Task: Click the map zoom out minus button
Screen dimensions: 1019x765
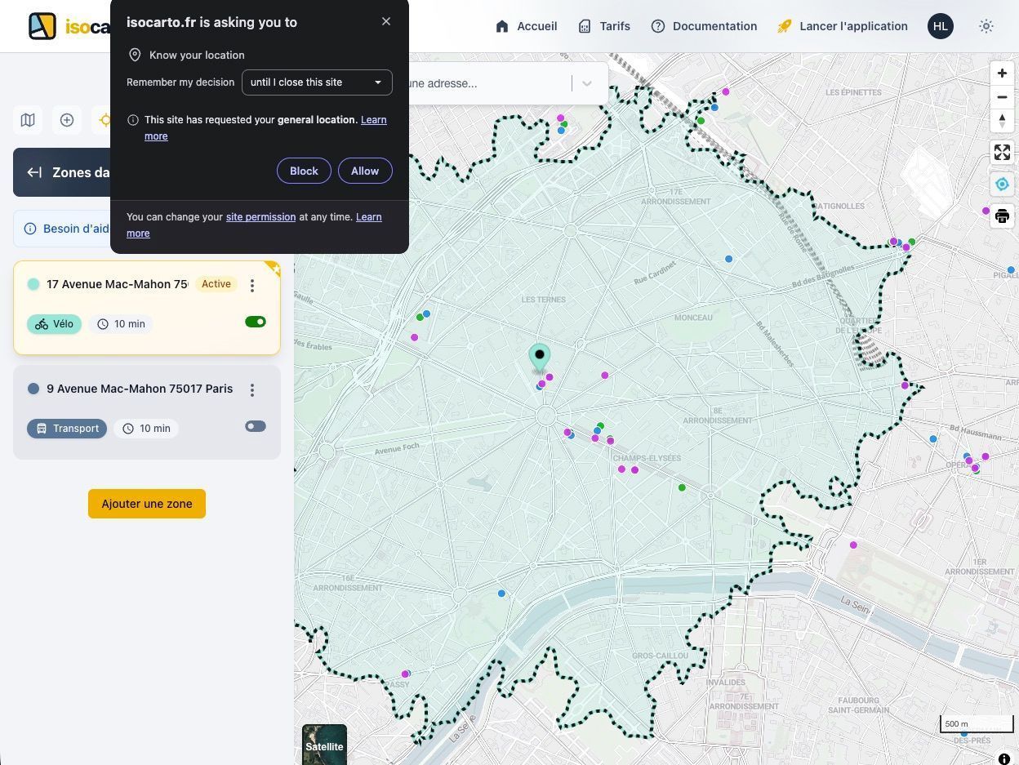Action: (1002, 97)
